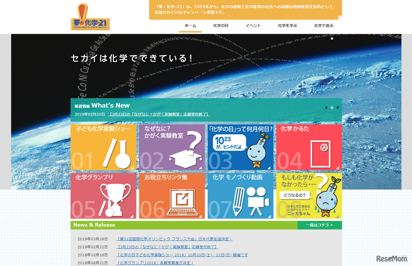Open the 化学で遊ぶ navigation item
Image resolution: width=412 pixels, height=266 pixels.
[323, 25]
